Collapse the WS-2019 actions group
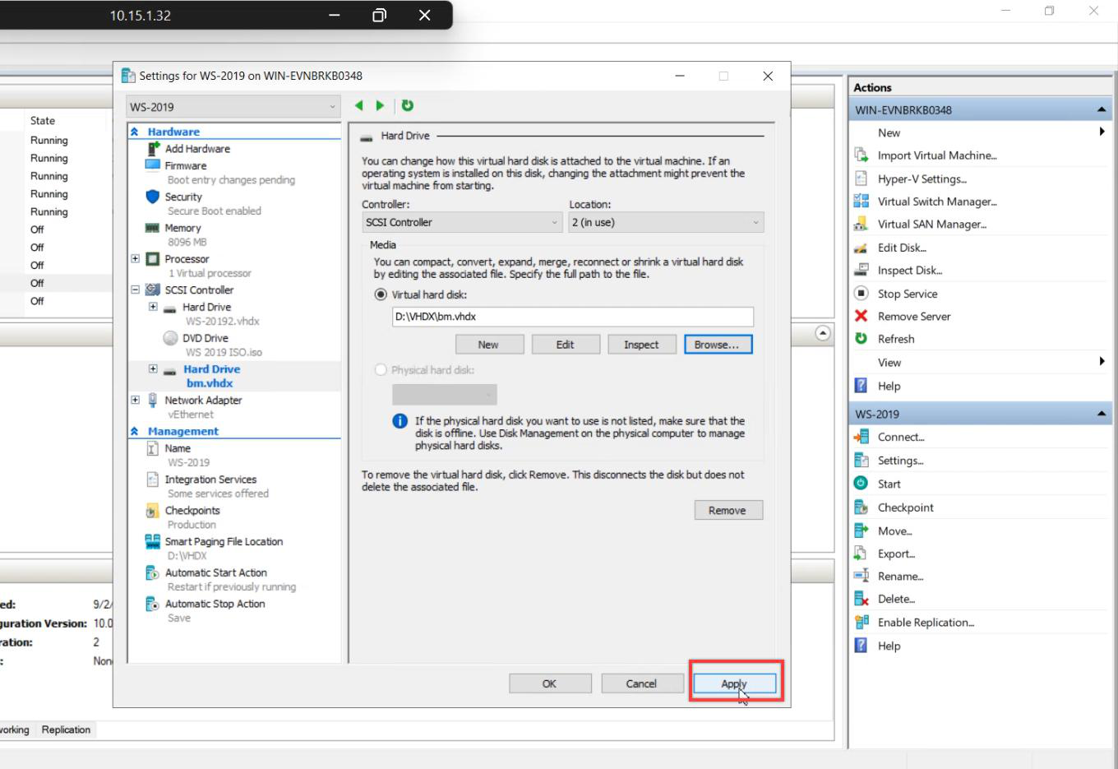The image size is (1118, 769). (x=1101, y=414)
